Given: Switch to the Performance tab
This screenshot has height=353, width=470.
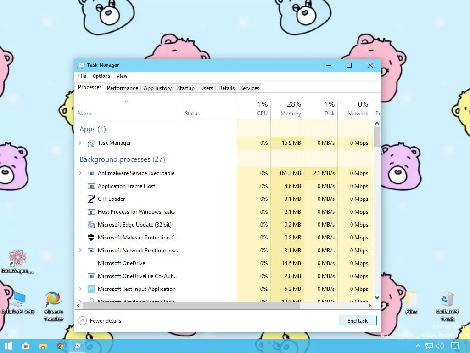Looking at the screenshot, I should [122, 88].
